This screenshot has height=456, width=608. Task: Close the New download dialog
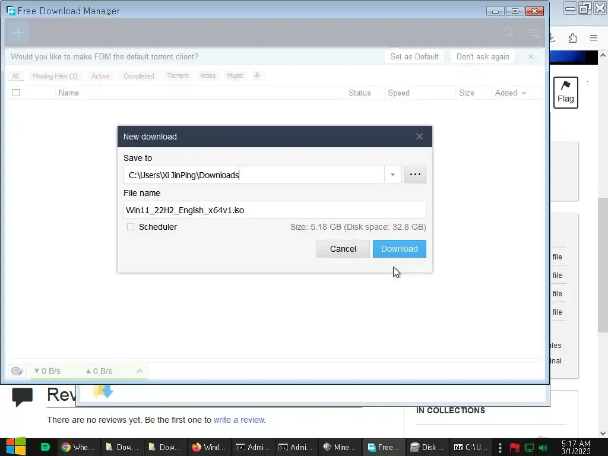(419, 137)
